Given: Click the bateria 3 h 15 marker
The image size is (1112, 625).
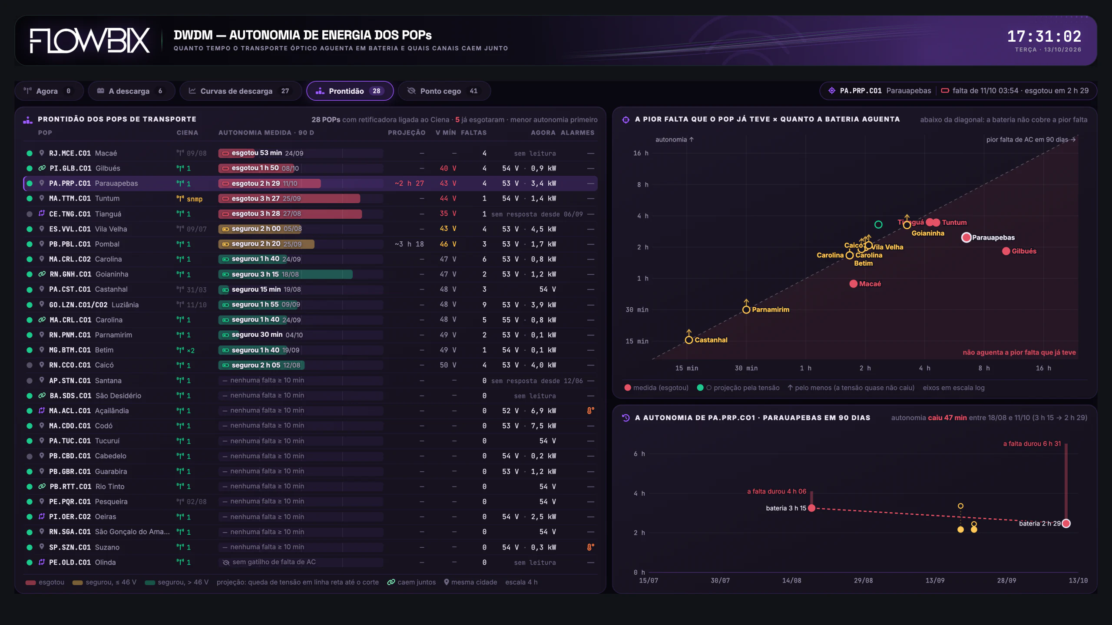Looking at the screenshot, I should (811, 508).
